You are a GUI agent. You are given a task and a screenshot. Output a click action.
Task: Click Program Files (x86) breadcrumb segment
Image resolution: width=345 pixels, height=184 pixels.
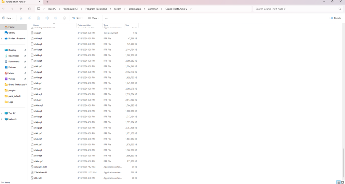coord(96,9)
